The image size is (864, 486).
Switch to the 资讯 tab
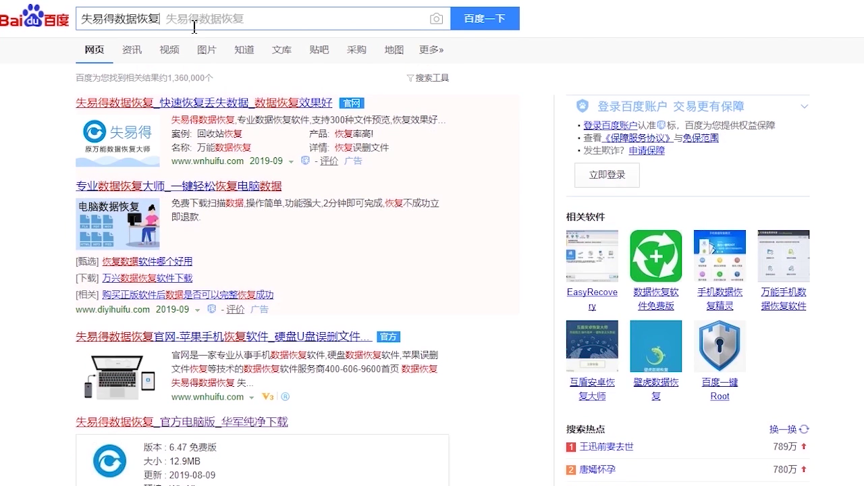click(132, 50)
